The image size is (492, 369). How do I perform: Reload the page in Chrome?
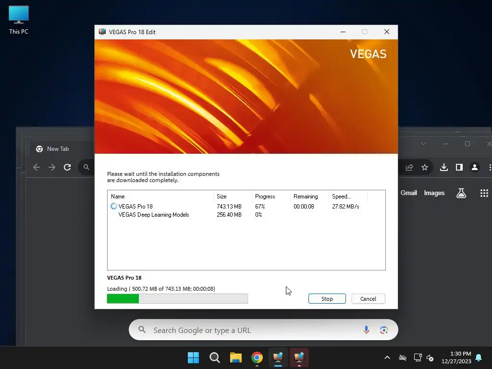pos(67,167)
